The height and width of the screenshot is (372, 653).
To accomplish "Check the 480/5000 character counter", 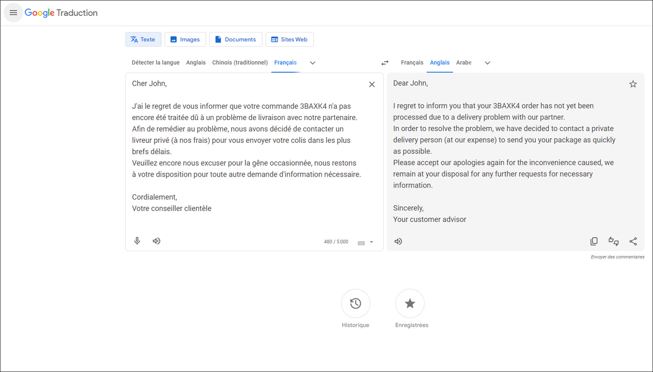I will coord(336,241).
